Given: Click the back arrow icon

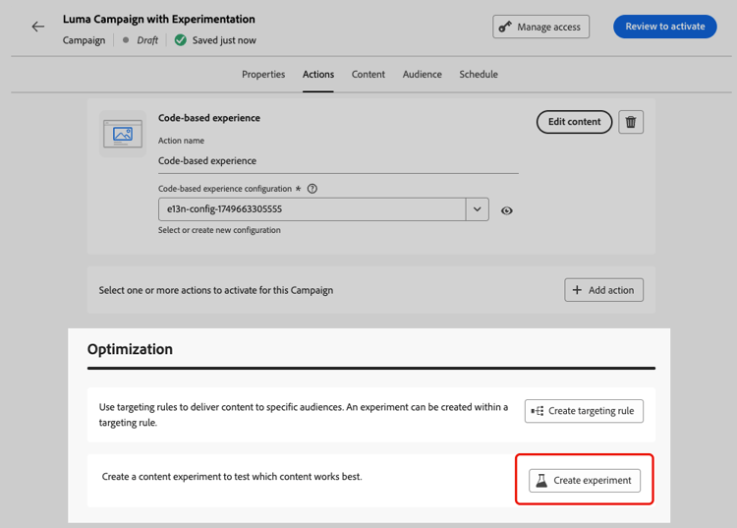Looking at the screenshot, I should (38, 27).
